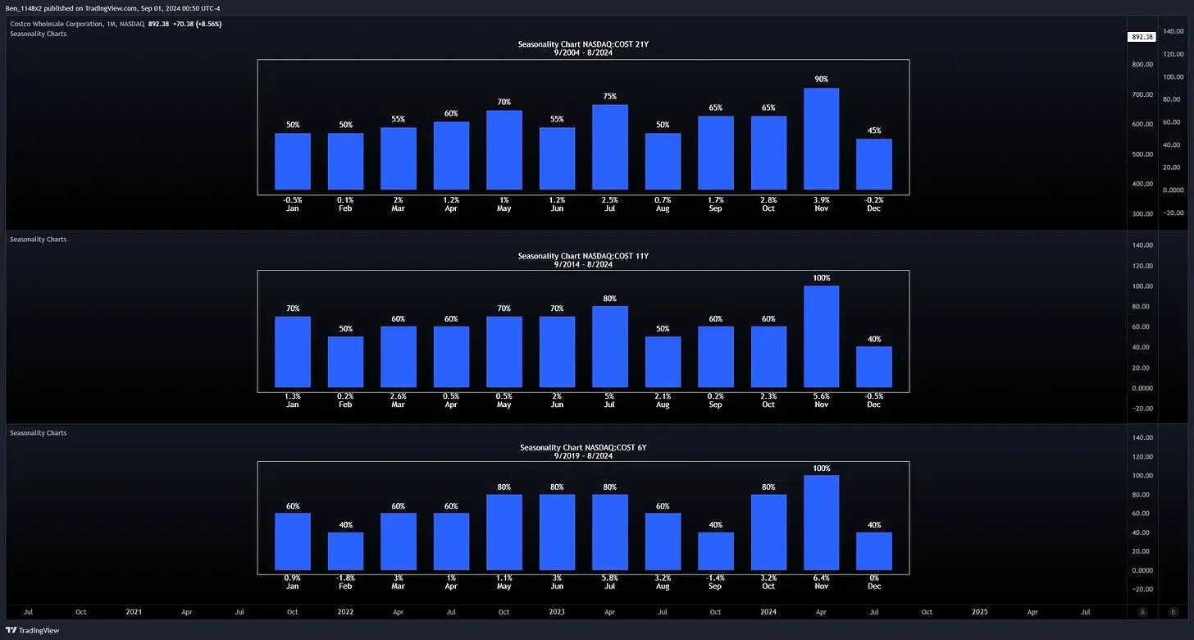
Task: Select Seasonality Charts label in bottom pane
Action: 38,432
